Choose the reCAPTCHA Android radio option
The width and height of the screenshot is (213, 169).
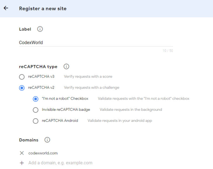(x=35, y=121)
